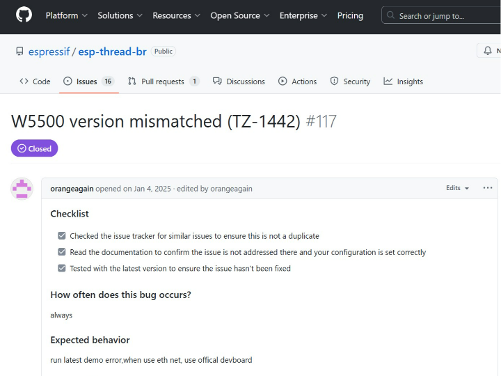This screenshot has width=501, height=376.
Task: Click the Security shield icon
Action: (334, 81)
